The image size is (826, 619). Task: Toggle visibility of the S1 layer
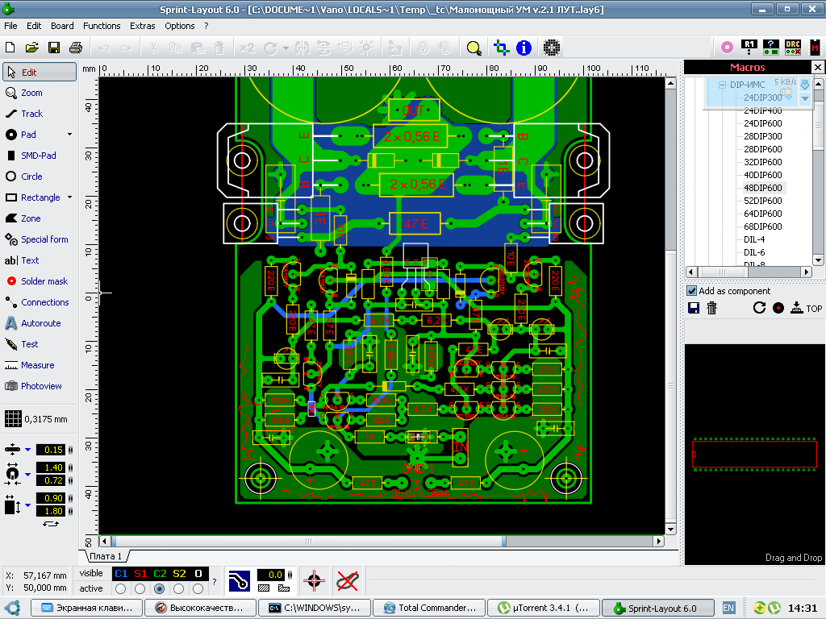[x=140, y=574]
